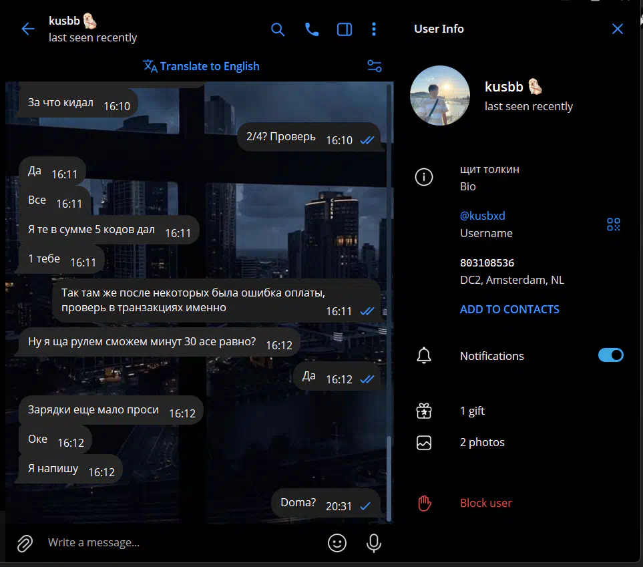Click the ID number 803108536
Screen dimensions: 643x567
[x=487, y=262]
